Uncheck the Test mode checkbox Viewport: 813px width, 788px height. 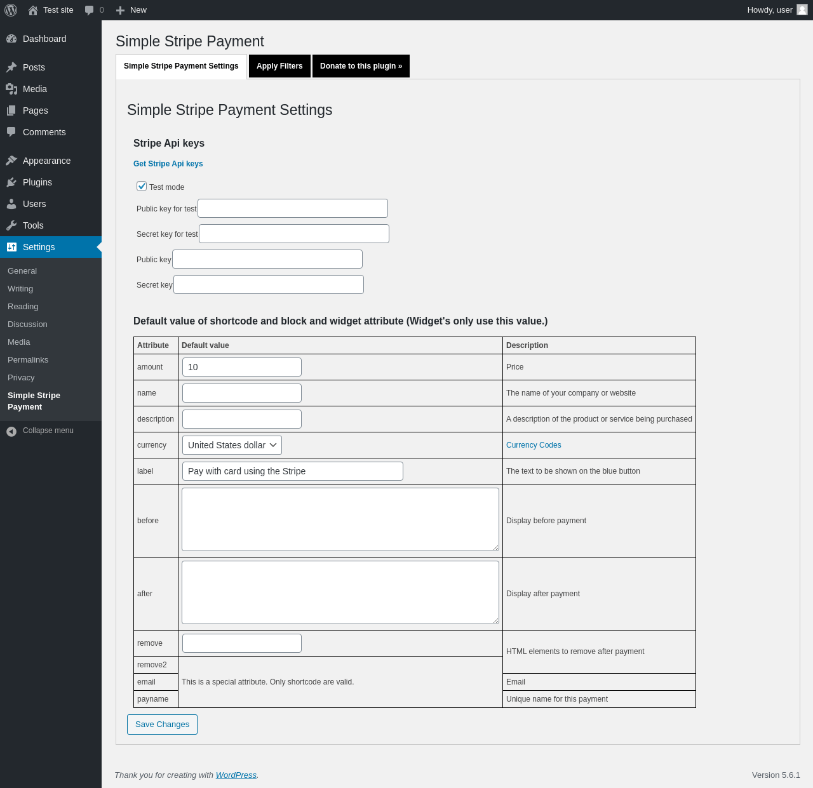[142, 186]
